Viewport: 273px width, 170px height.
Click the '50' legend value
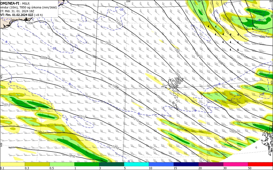click(x=250, y=168)
